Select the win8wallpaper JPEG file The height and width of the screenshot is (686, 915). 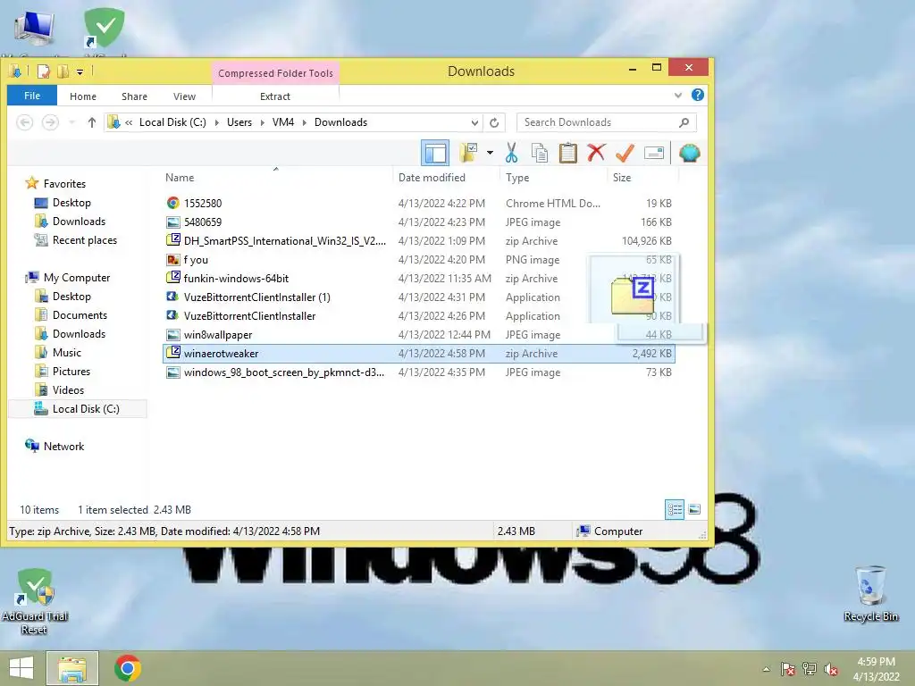tap(419, 335)
